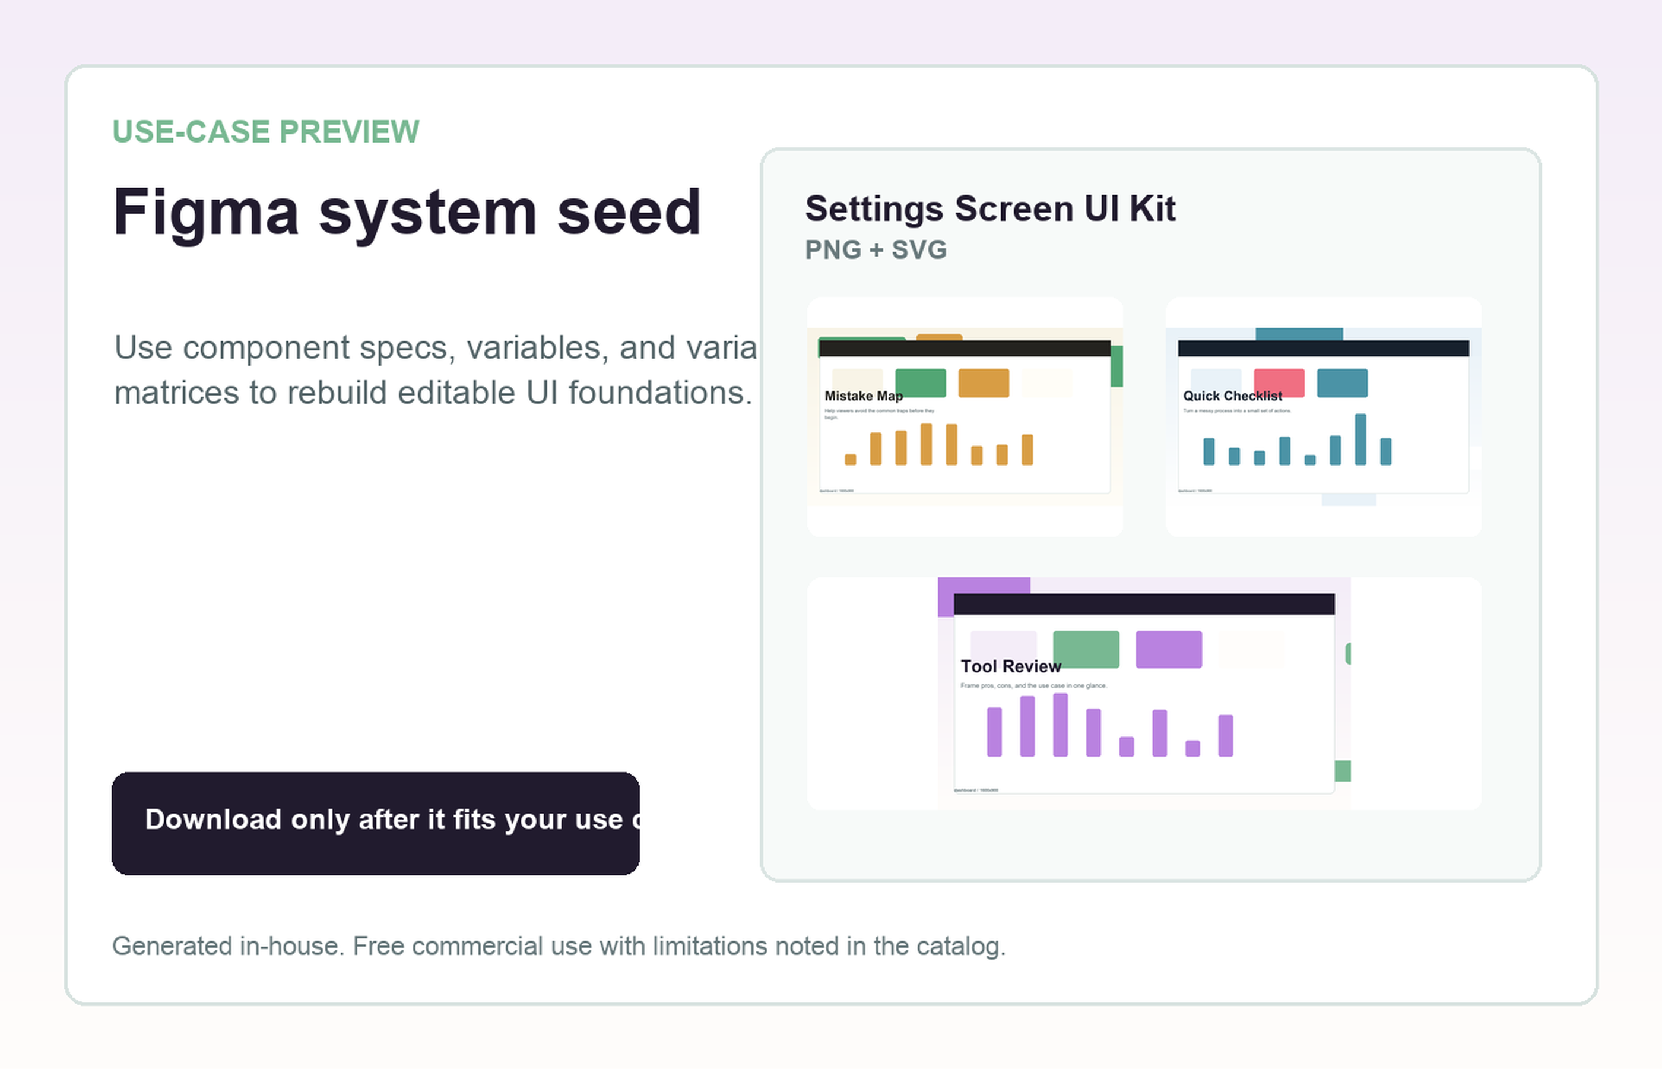The image size is (1662, 1069).
Task: Open the Tool Review preview thumbnail
Action: coord(1144,694)
